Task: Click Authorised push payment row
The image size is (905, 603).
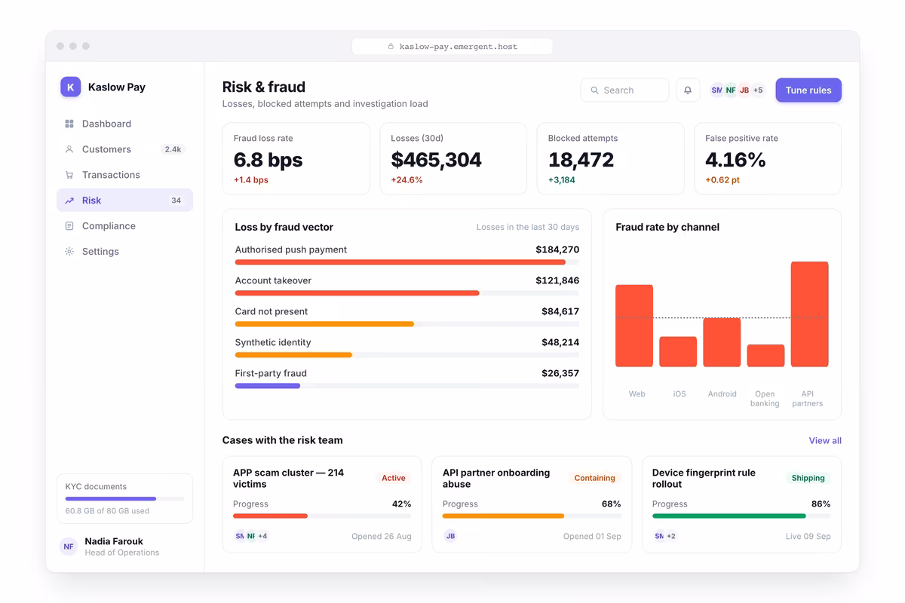Action: click(x=407, y=255)
